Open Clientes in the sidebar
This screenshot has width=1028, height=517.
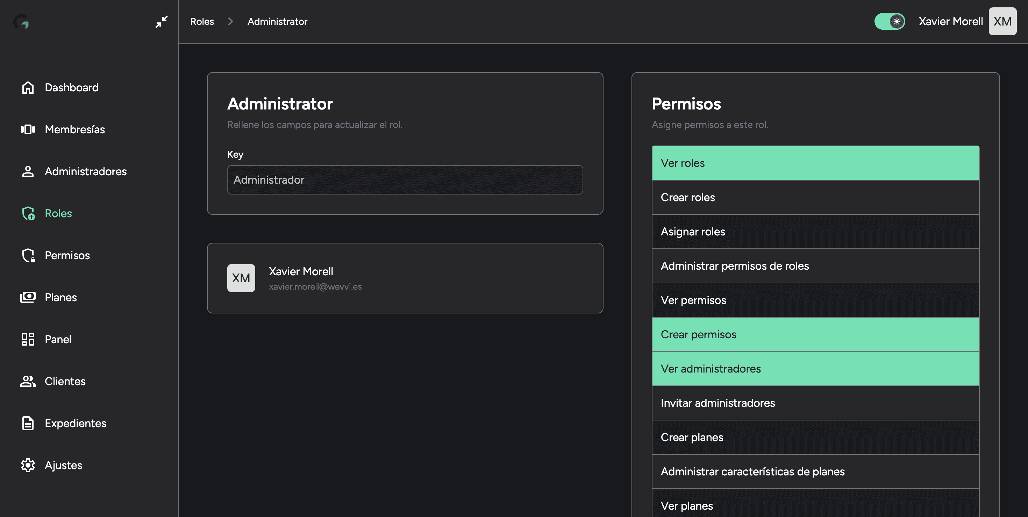coord(65,381)
